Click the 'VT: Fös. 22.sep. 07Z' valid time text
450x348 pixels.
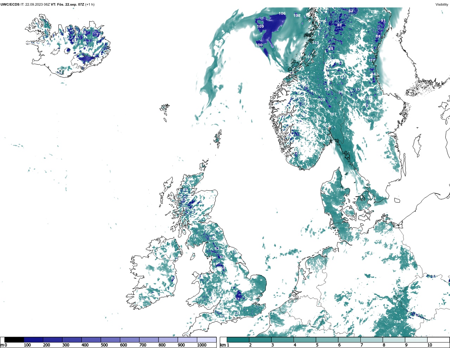(x=67, y=5)
